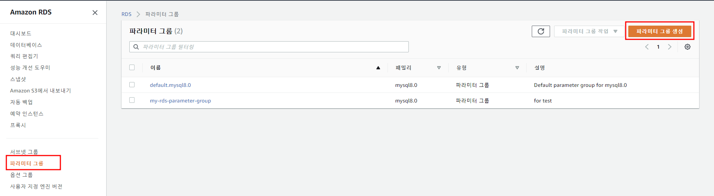Click page number 1 in pagination

[x=658, y=47]
